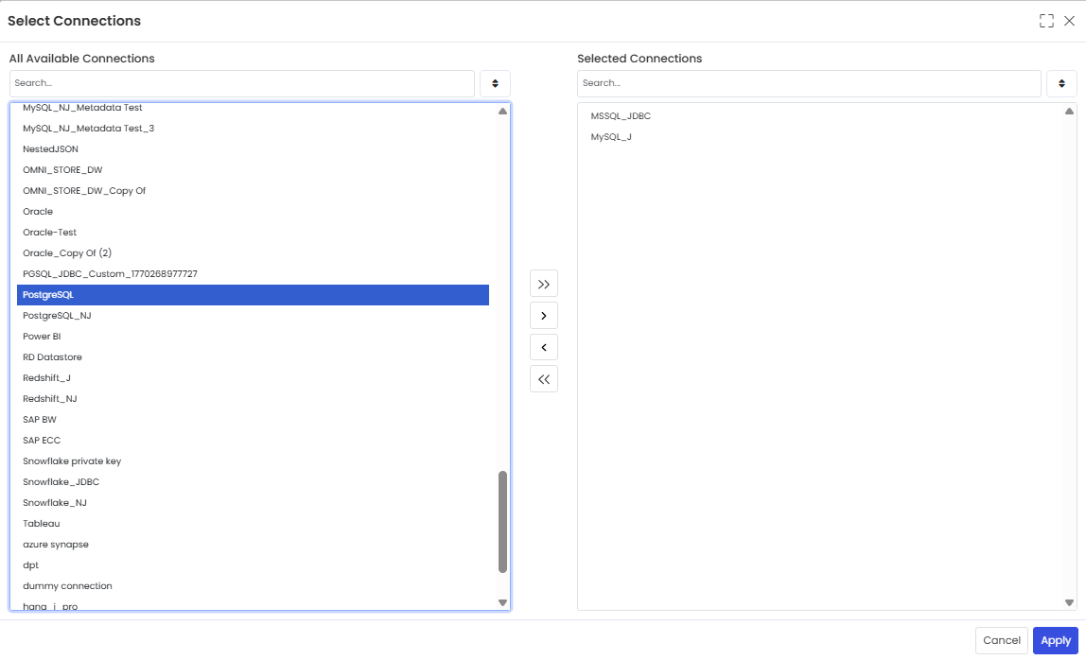Viewport: 1086px width, 660px height.
Task: Click Cancel button
Action: pyautogui.click(x=1002, y=640)
